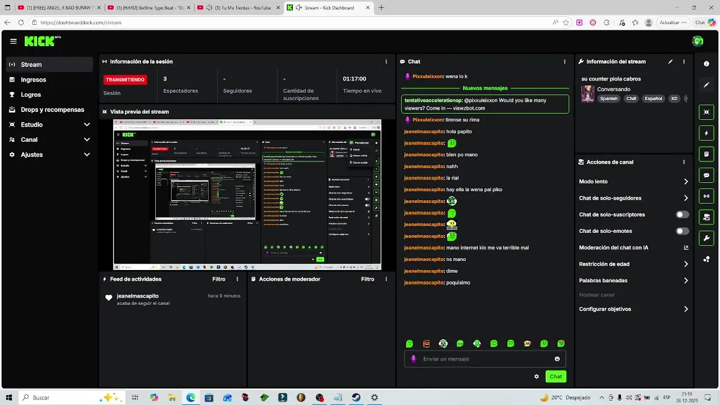Open Steam from the Windows taskbar
Viewport: 720px width, 405px height.
356,398
